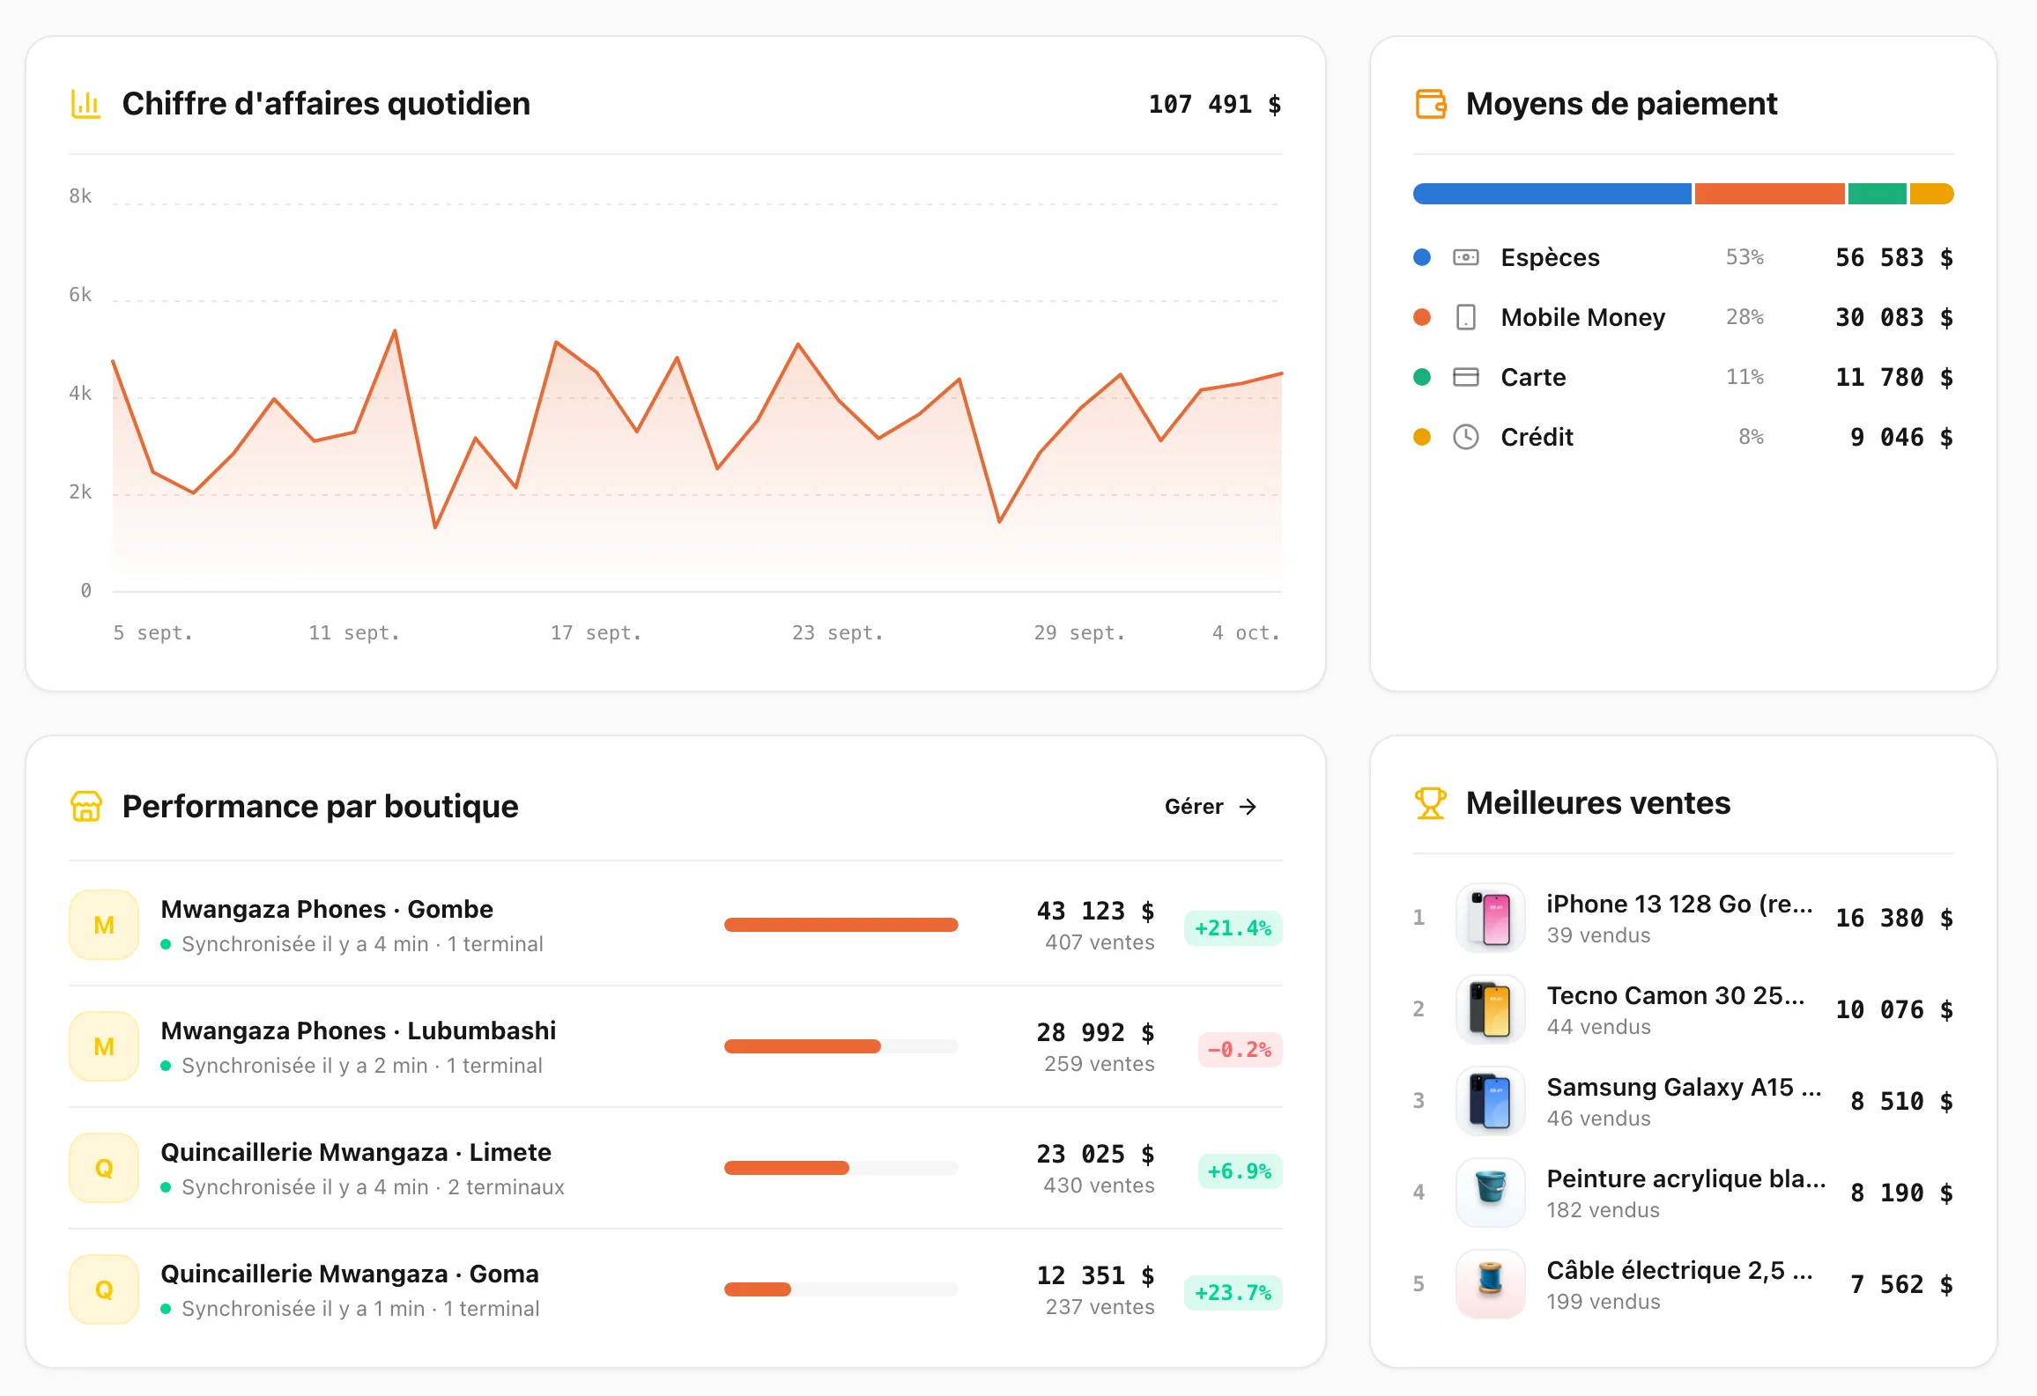Click the 107 491 $ total revenue value
The image size is (2037, 1396).
(1215, 104)
